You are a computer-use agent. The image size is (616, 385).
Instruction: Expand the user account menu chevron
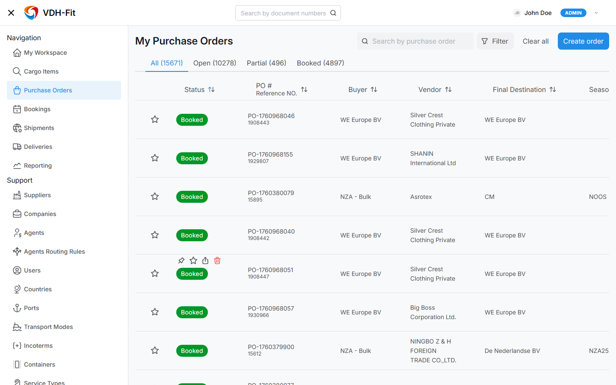pos(596,13)
